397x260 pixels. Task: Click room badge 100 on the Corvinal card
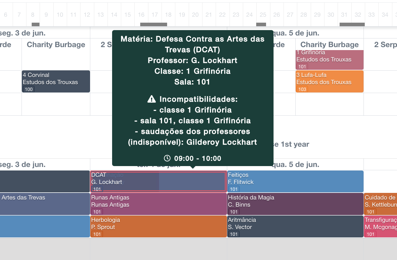[29, 89]
